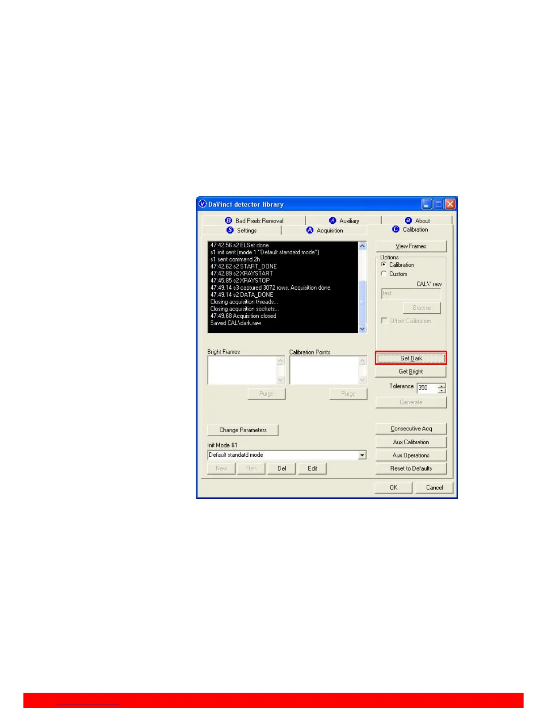Open the Auxiliary tab
547x708 pixels.
point(344,221)
